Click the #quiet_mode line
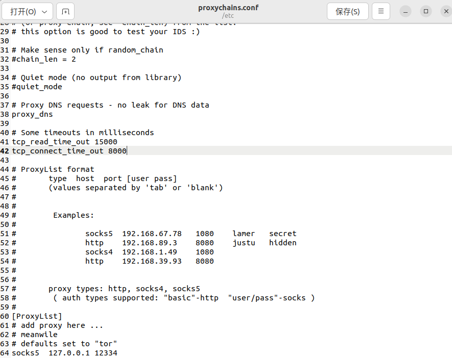The image size is (452, 358). click(x=37, y=87)
